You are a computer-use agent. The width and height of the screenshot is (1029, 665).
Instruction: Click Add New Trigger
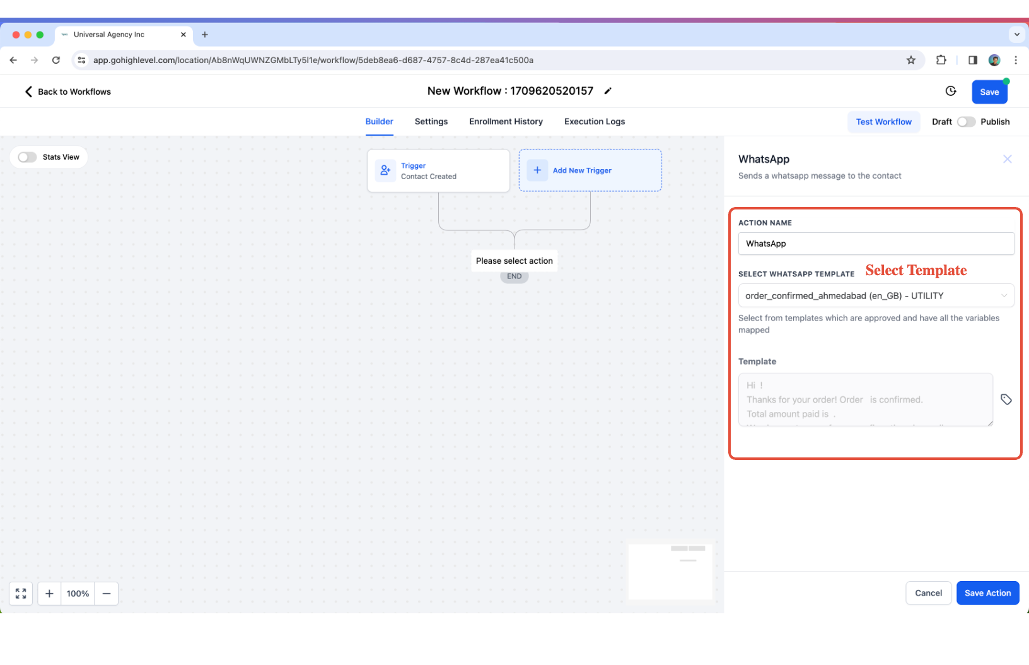(590, 170)
